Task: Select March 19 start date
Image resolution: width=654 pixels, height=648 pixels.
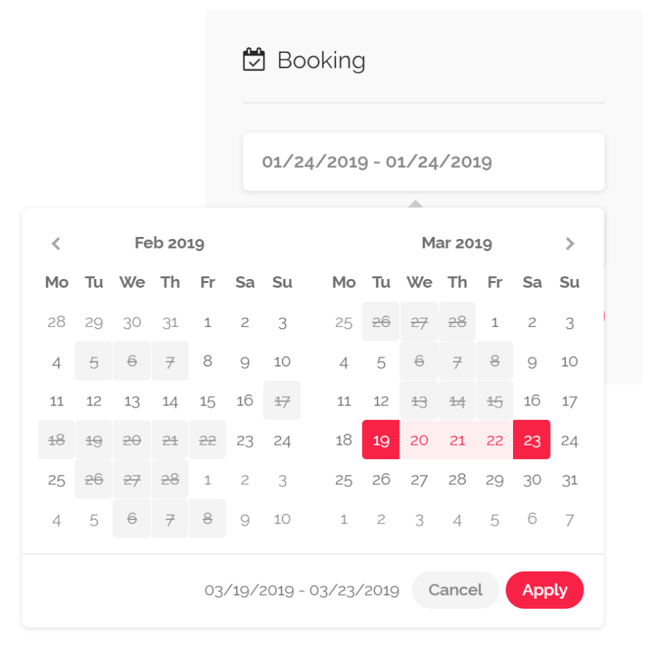Action: point(382,440)
